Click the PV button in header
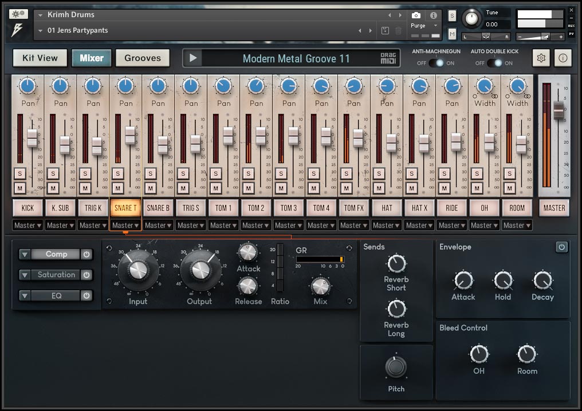Image resolution: width=582 pixels, height=411 pixels. pos(571,34)
